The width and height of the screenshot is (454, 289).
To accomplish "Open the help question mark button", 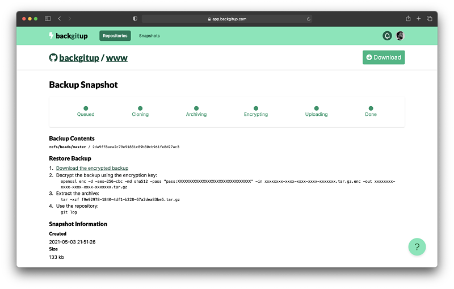I will 417,247.
